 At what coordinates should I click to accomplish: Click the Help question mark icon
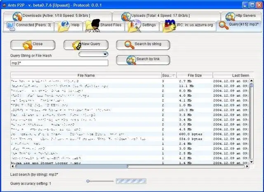pos(64,26)
